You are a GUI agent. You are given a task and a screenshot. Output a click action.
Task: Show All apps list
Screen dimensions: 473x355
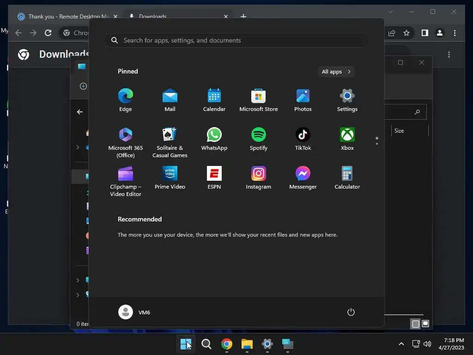tap(336, 72)
